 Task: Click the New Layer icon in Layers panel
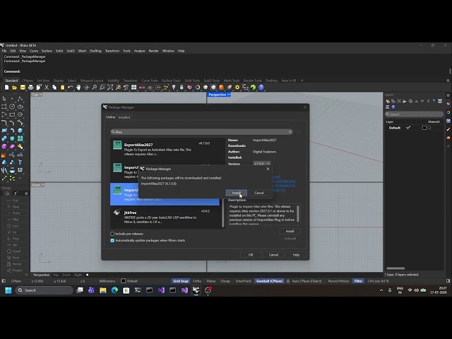(x=388, y=101)
